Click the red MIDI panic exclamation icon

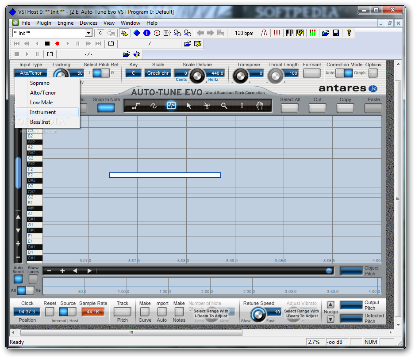pyautogui.click(x=277, y=33)
